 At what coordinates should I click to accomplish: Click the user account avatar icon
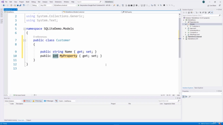pyautogui.click(x=203, y=2)
